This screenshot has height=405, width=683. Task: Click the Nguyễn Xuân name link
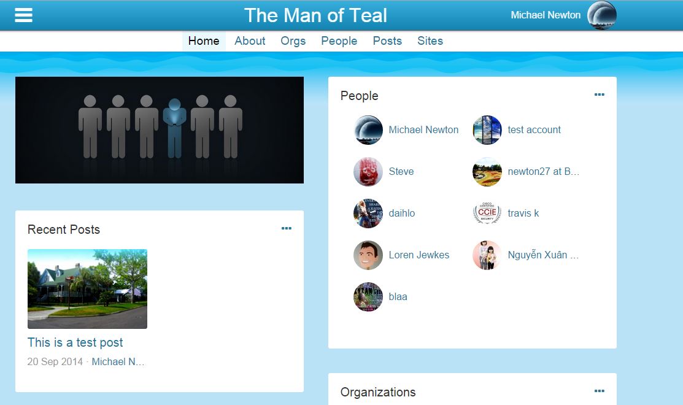pyautogui.click(x=542, y=255)
